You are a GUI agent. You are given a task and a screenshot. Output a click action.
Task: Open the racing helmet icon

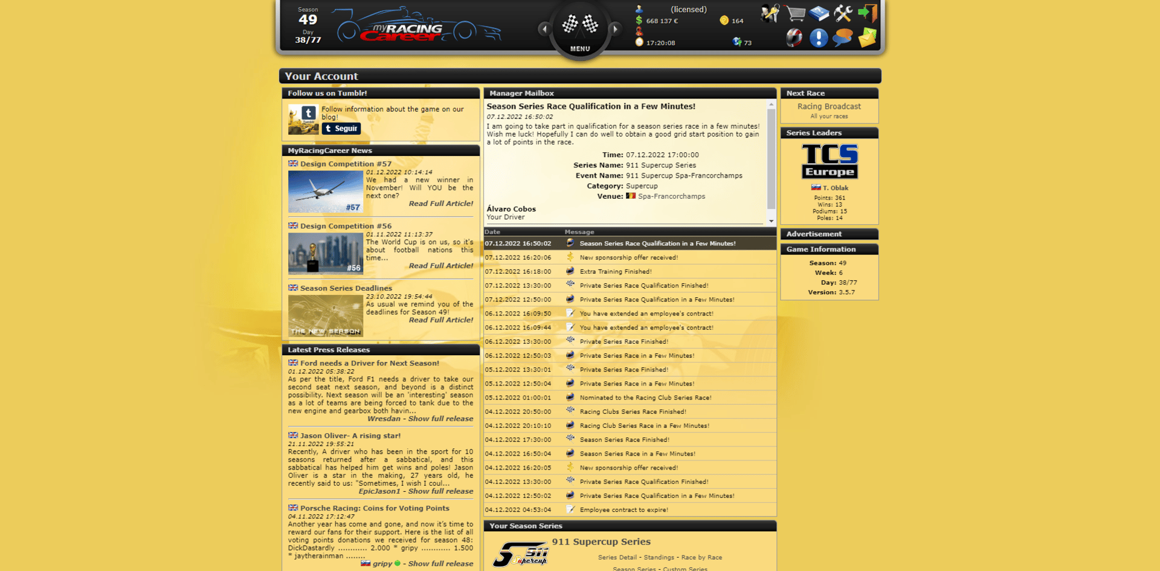[x=794, y=37]
